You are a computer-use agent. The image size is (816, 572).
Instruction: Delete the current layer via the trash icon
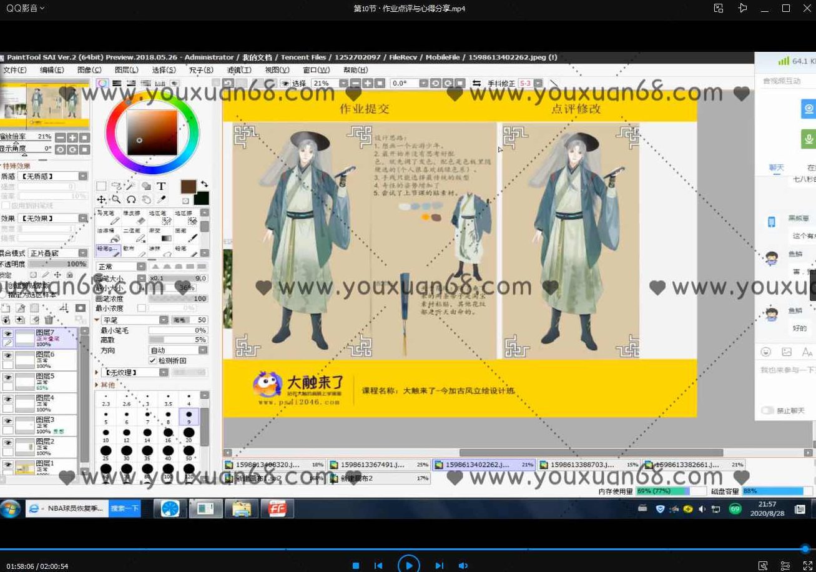(49, 319)
